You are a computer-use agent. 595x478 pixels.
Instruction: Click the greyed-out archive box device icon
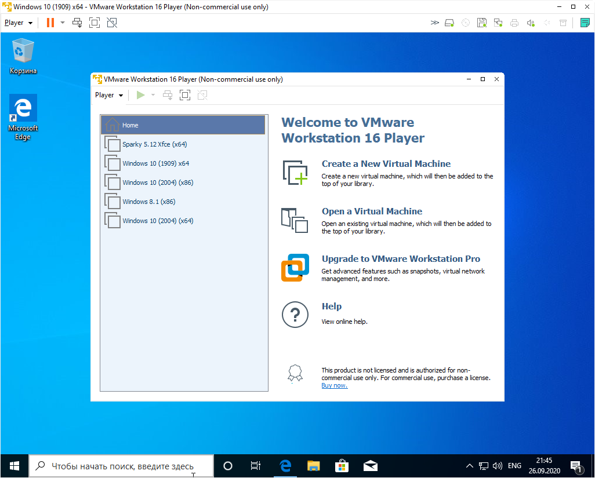[563, 23]
